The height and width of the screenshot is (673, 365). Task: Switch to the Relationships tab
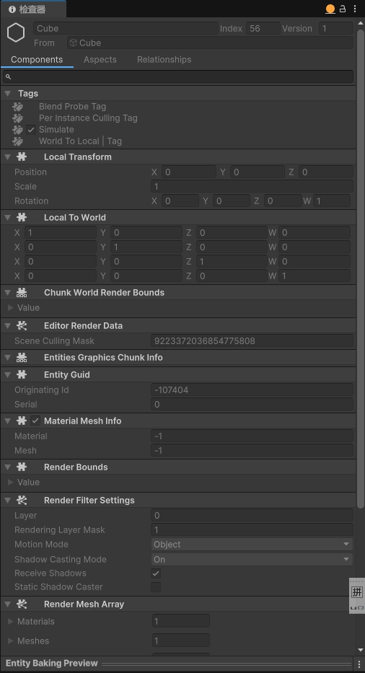pyautogui.click(x=164, y=60)
